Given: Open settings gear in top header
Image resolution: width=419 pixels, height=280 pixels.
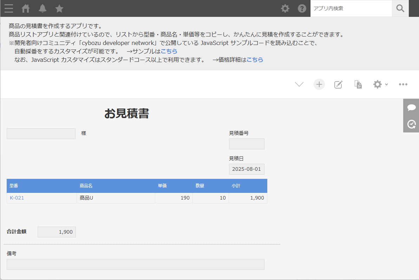Looking at the screenshot, I should (285, 8).
